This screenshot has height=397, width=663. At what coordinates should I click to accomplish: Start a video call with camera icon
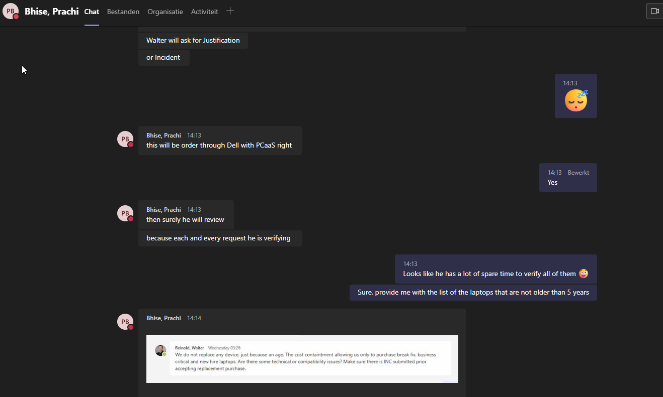click(654, 11)
